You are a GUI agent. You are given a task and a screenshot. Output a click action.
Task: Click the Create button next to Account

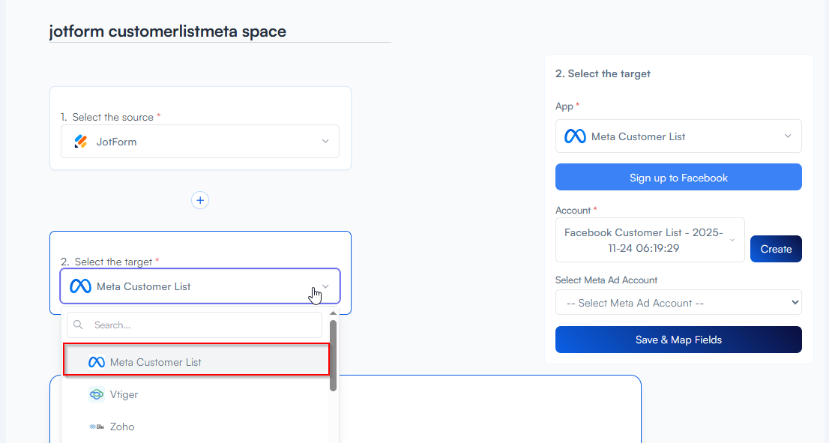coord(776,249)
